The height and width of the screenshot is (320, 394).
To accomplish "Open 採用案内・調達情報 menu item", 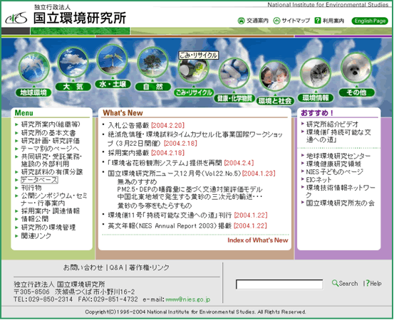I will click(x=51, y=211).
